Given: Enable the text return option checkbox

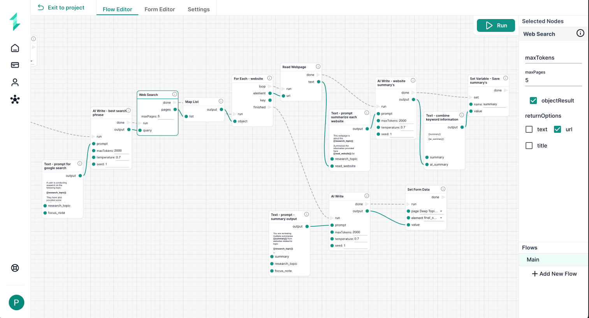Looking at the screenshot, I should (529, 129).
